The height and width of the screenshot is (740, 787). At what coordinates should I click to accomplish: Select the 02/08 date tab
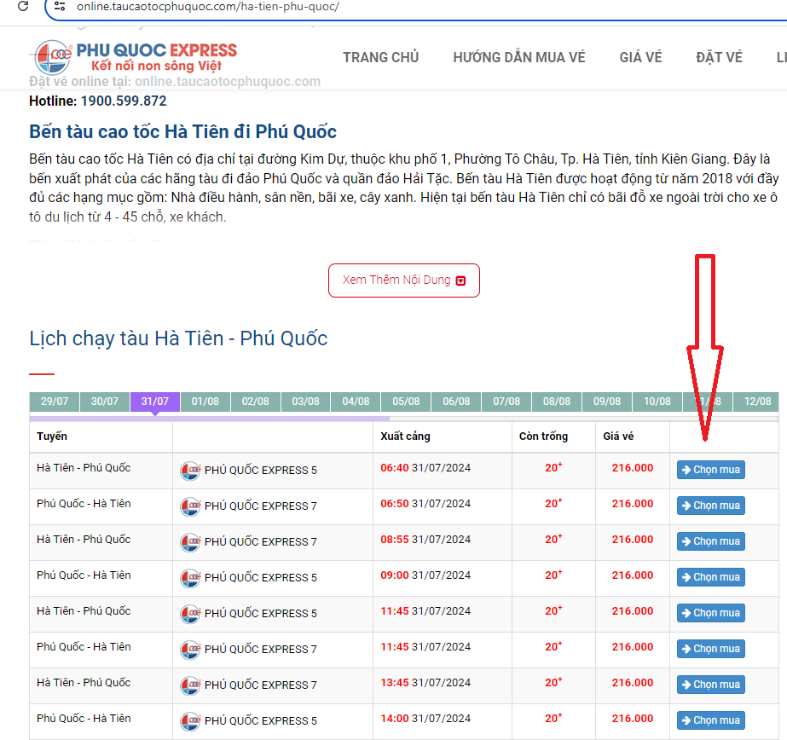(256, 402)
